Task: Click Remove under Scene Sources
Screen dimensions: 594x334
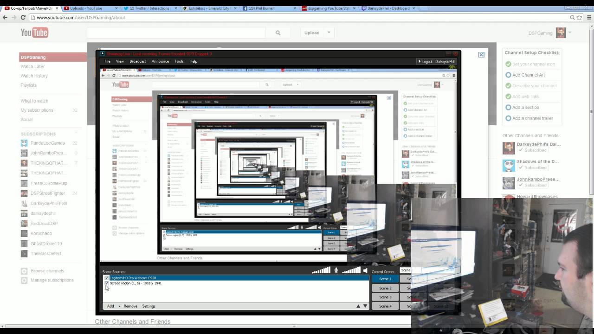Action: [x=130, y=306]
